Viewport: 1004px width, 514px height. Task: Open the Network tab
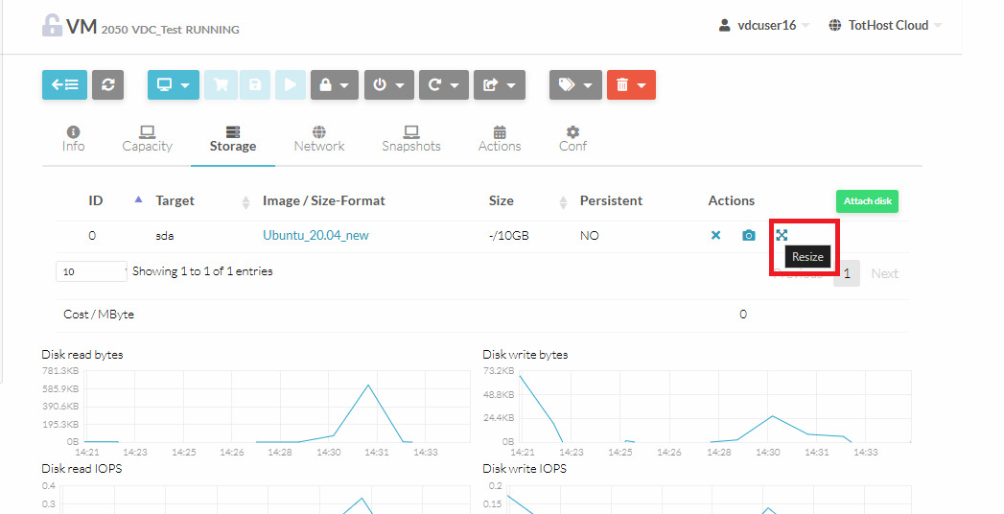pos(319,139)
